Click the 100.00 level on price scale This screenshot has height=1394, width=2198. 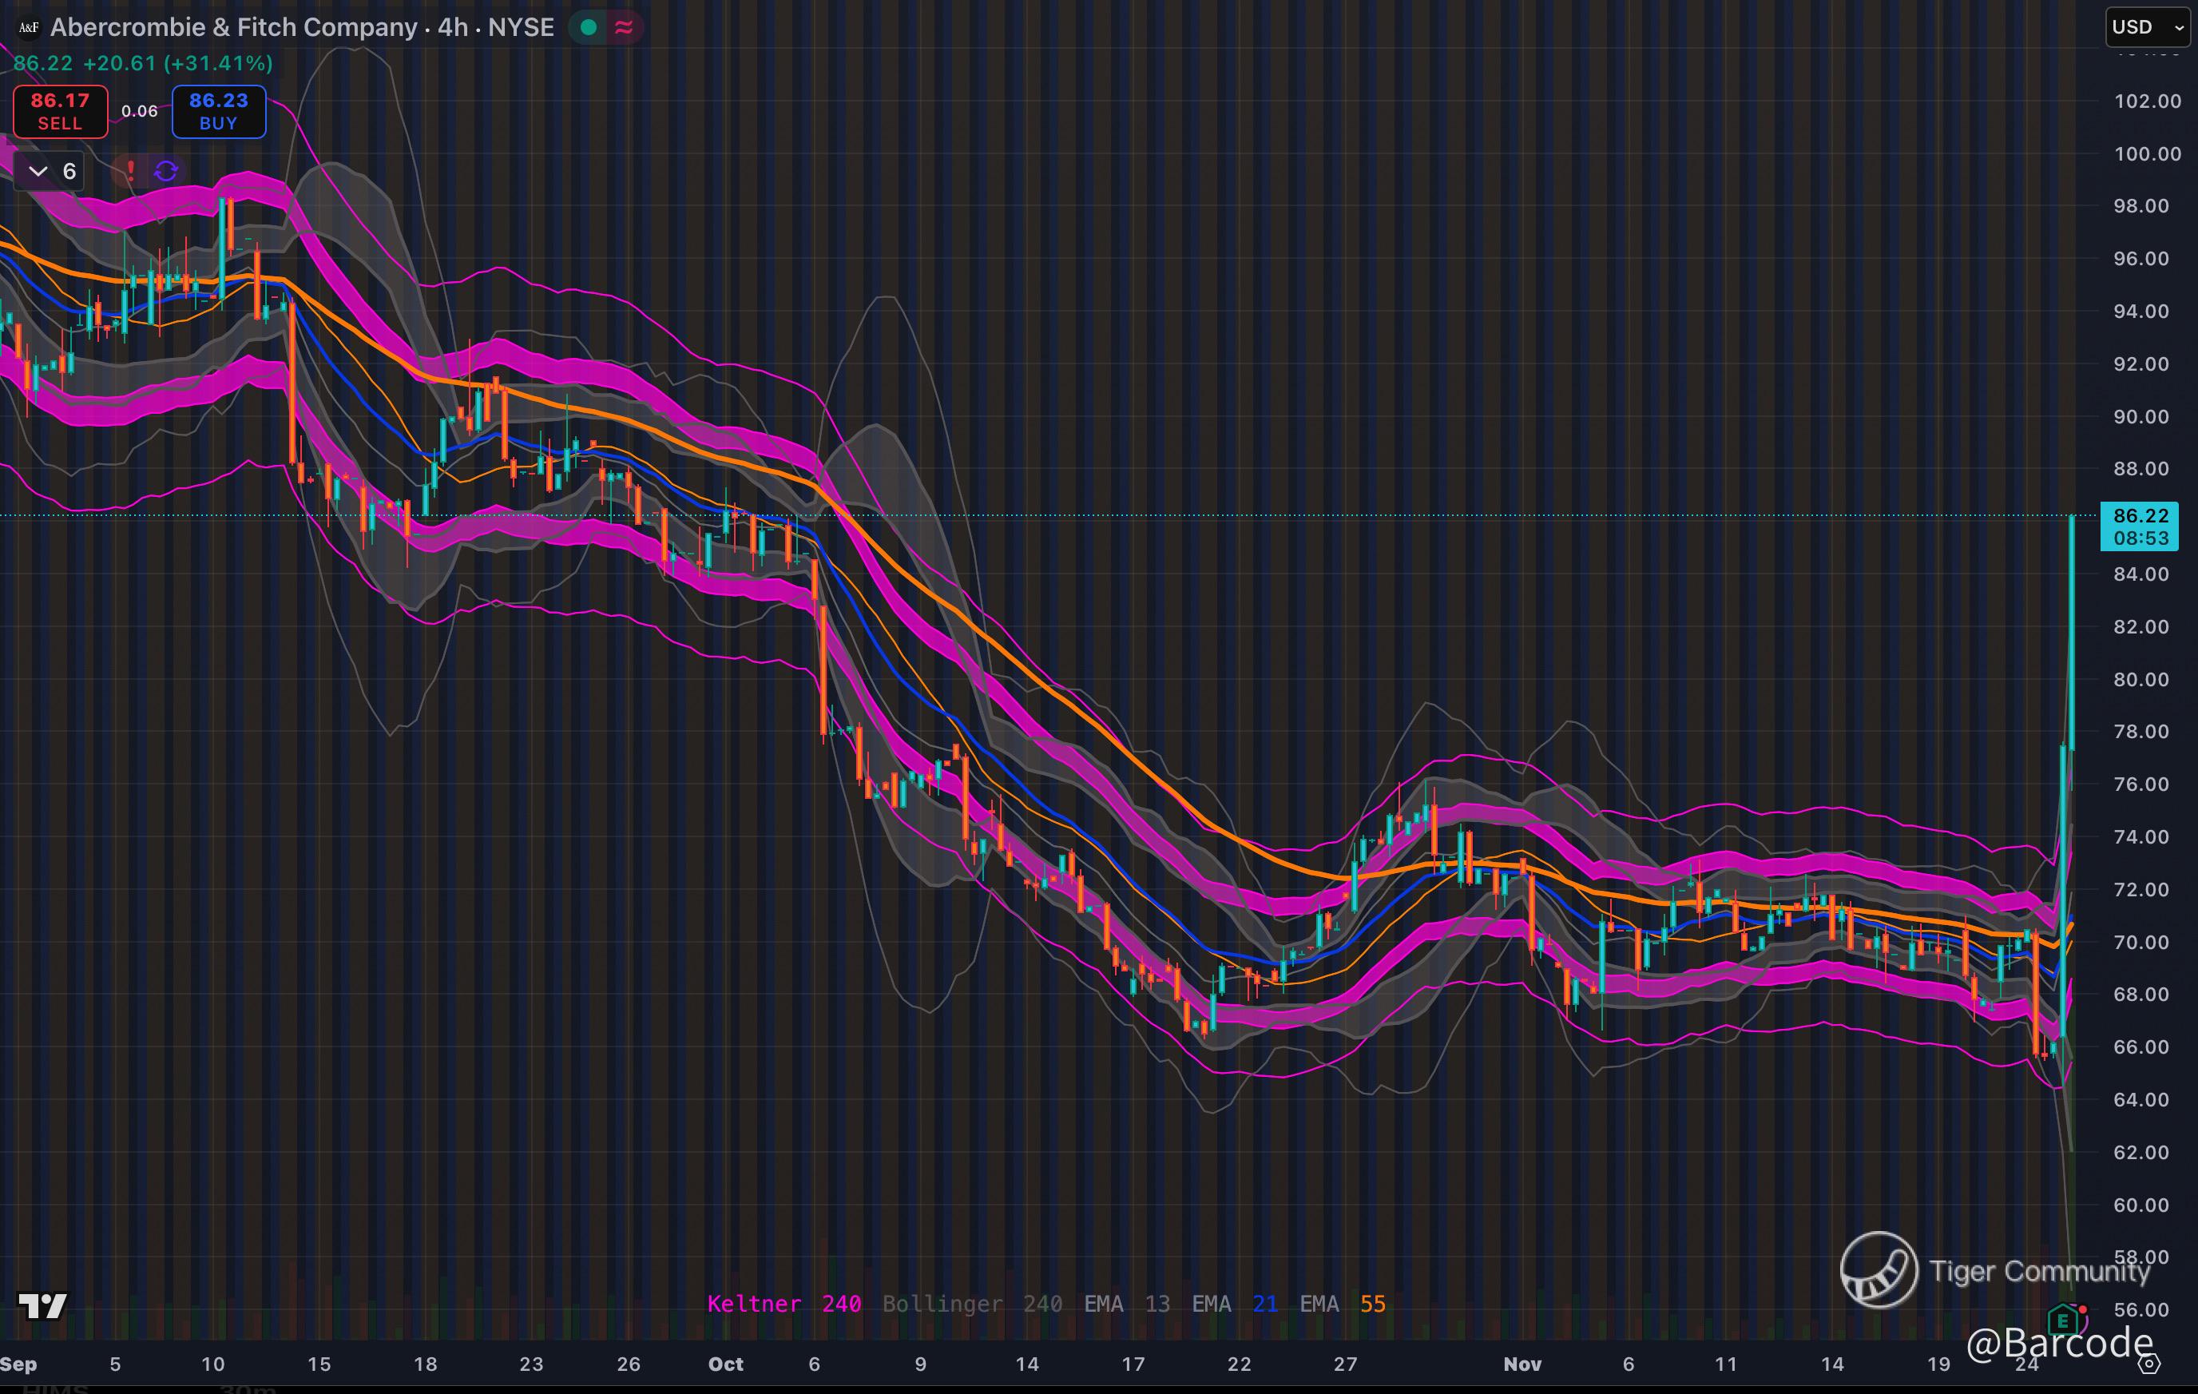click(2147, 153)
